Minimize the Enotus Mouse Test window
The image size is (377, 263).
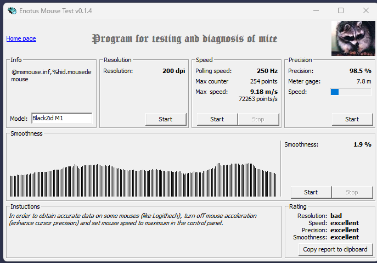pos(315,10)
